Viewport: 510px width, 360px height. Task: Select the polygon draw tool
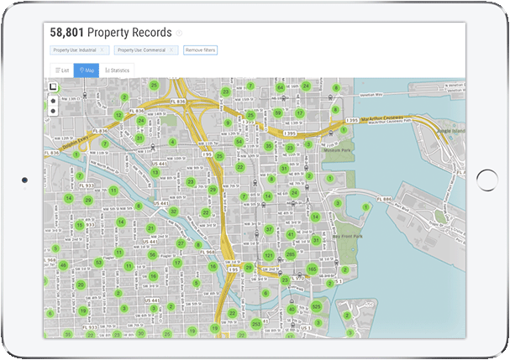[53, 101]
